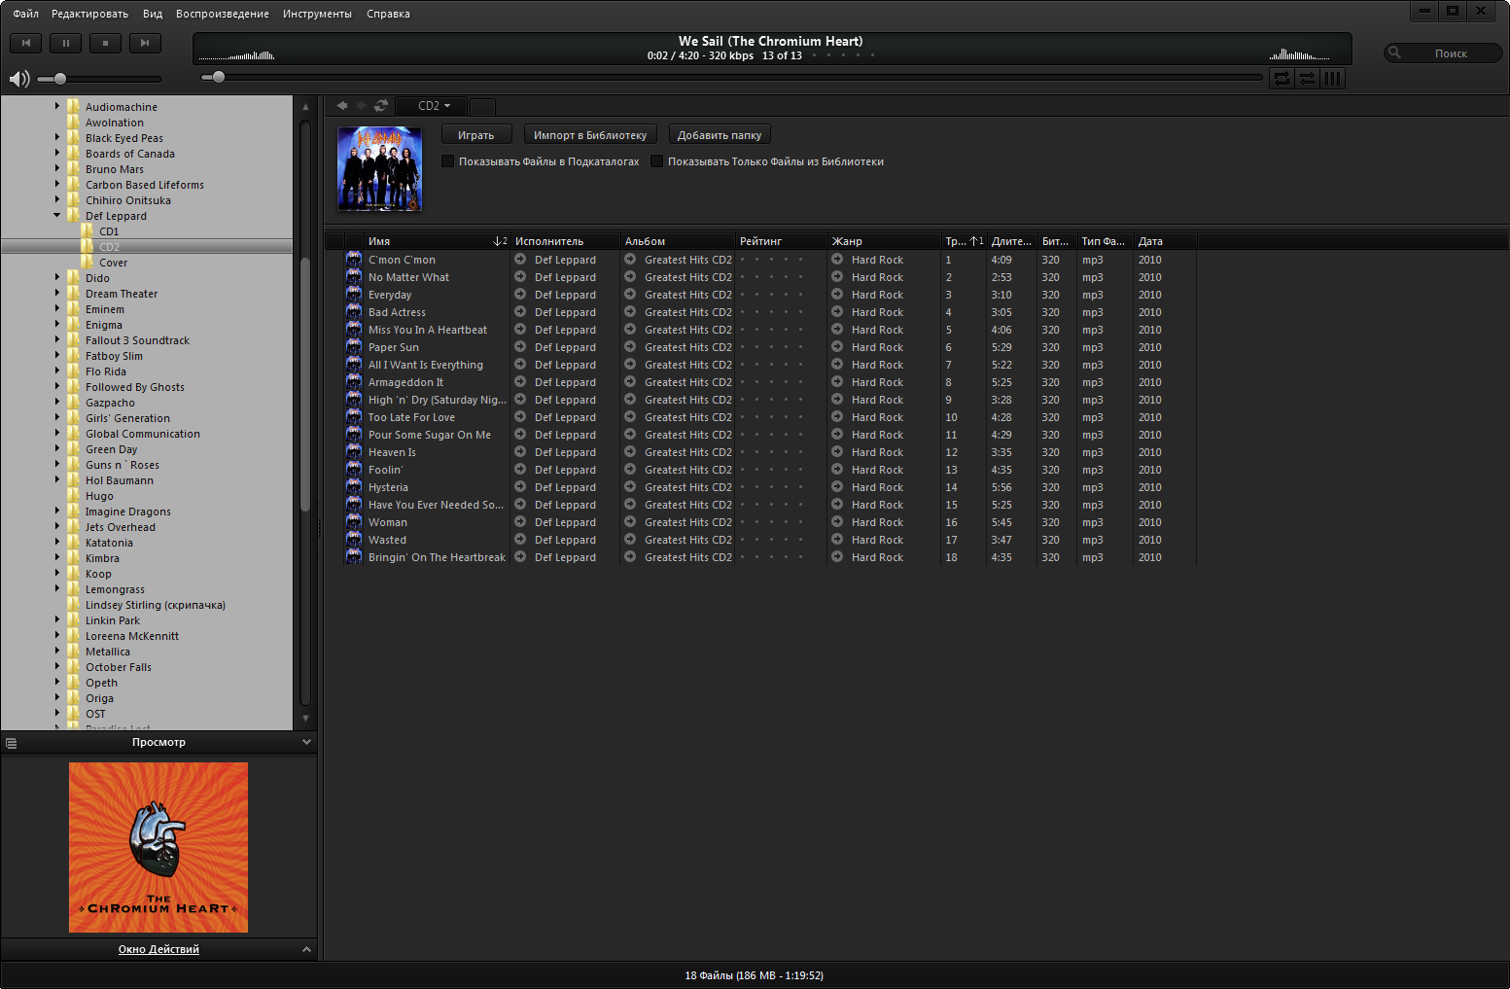The width and height of the screenshot is (1510, 989).
Task: Expand the Audiomachine folder
Action: [x=56, y=106]
